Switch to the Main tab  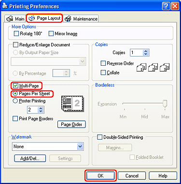click(x=15, y=19)
